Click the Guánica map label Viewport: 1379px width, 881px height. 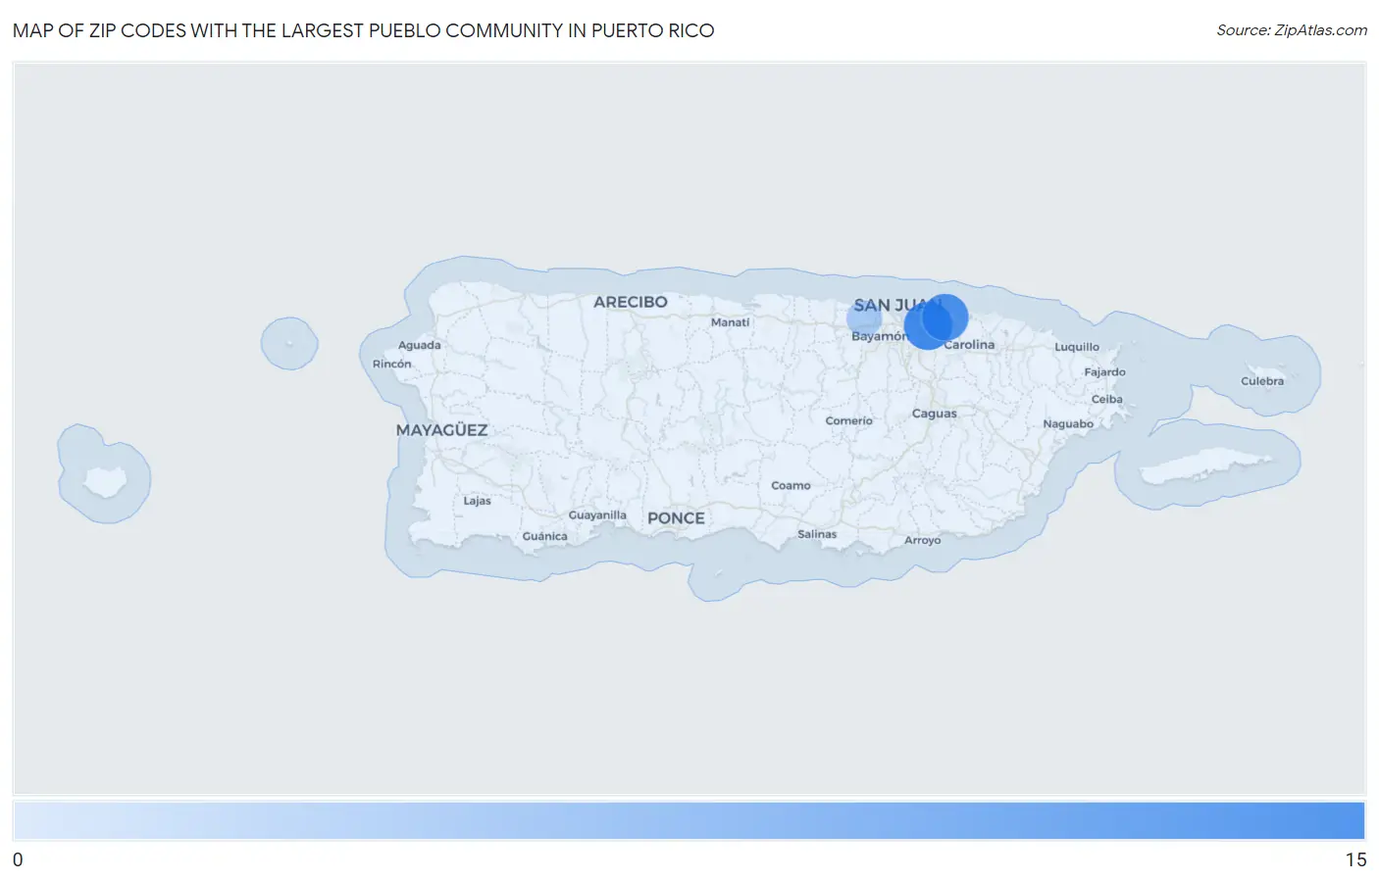point(544,536)
